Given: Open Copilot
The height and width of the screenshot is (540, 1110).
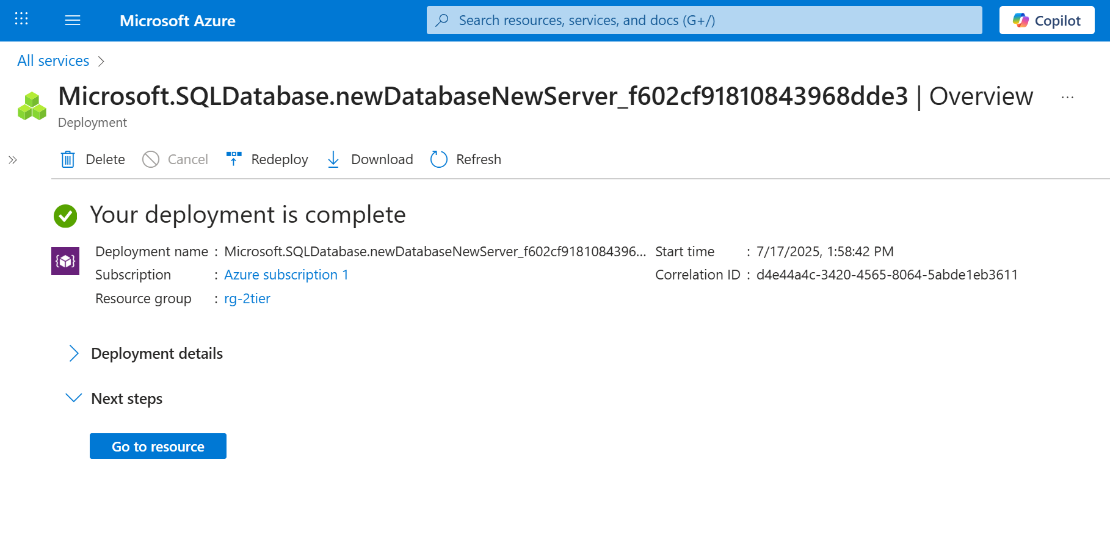Looking at the screenshot, I should point(1047,20).
